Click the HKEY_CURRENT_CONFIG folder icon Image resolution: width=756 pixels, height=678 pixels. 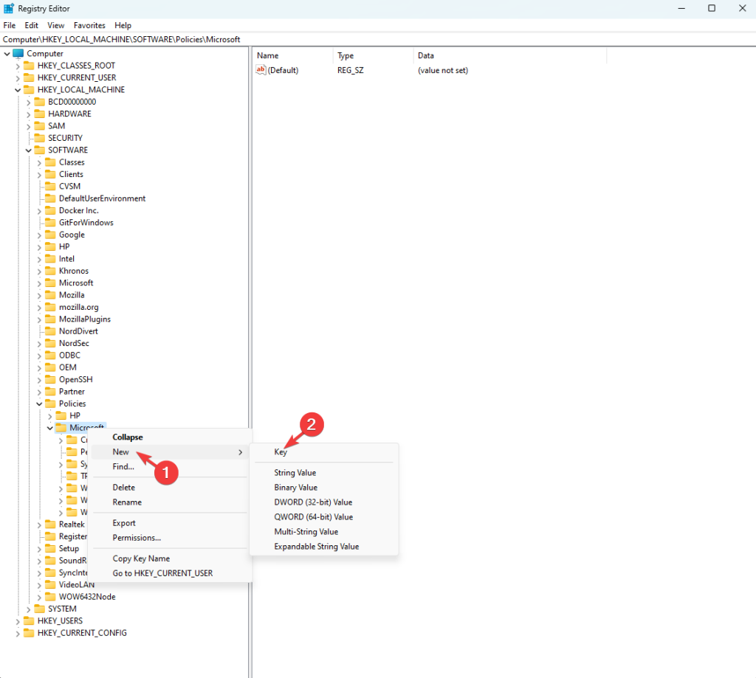(29, 633)
